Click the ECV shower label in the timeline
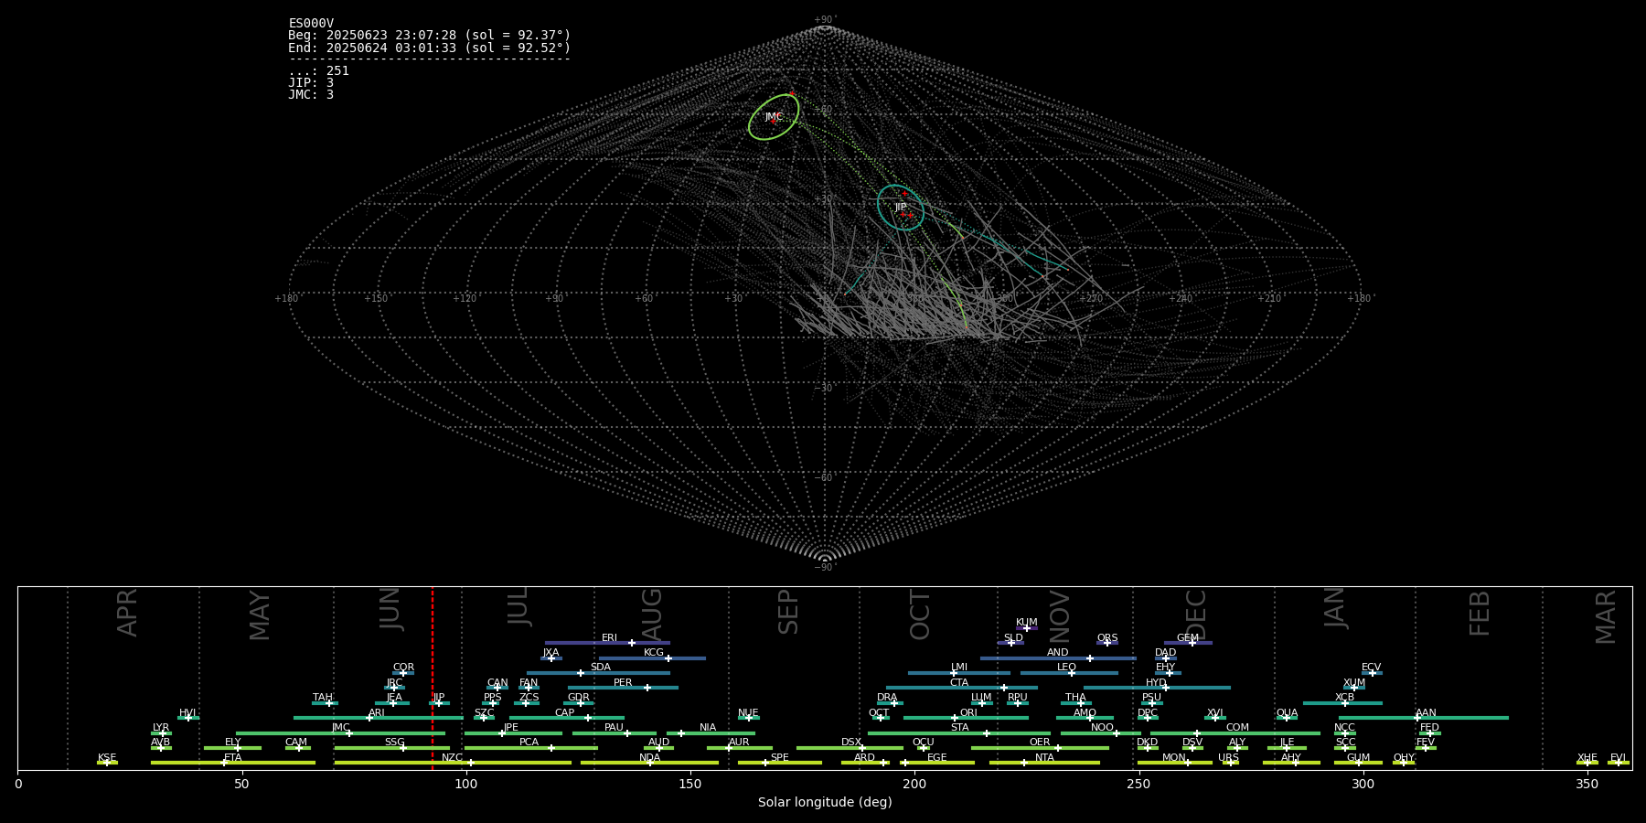The height and width of the screenshot is (823, 1646). [1371, 668]
